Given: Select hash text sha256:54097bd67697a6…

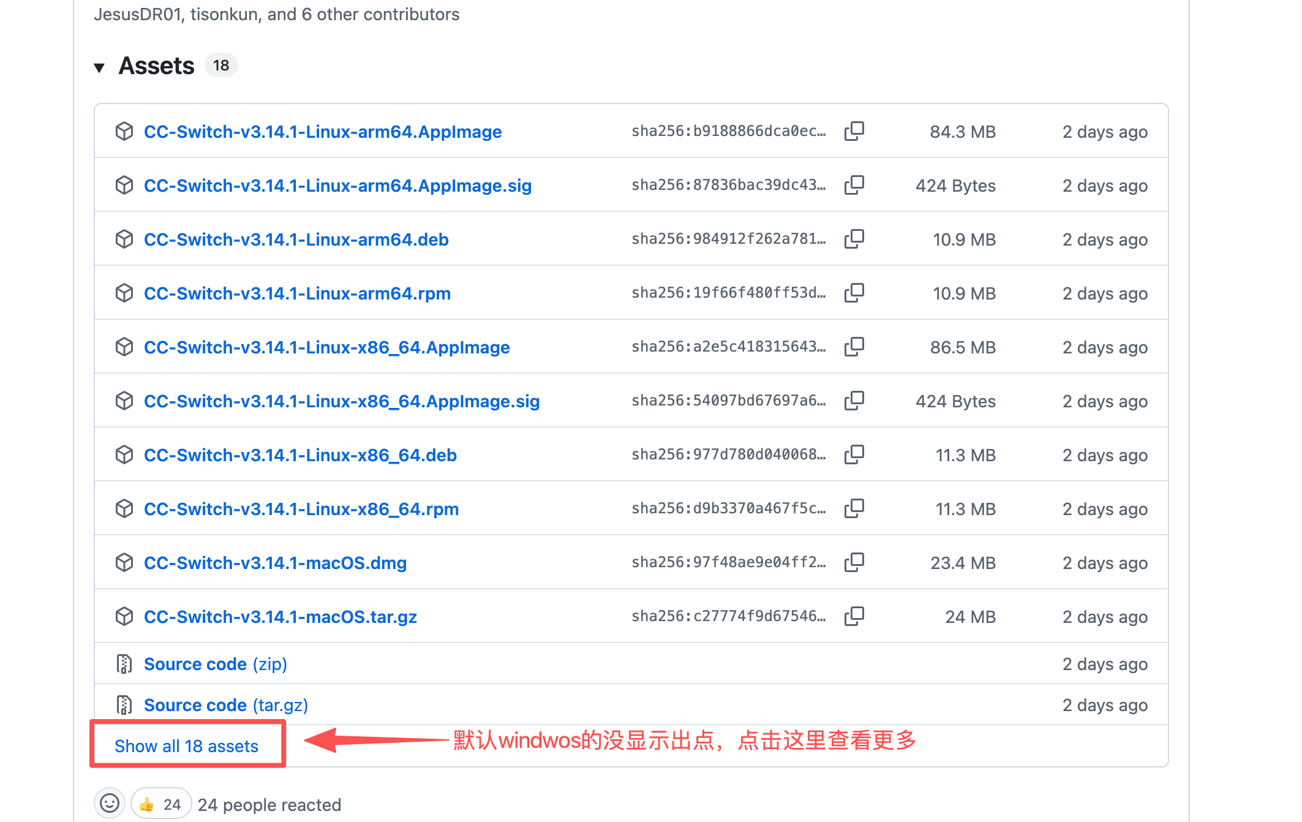Looking at the screenshot, I should click(728, 401).
